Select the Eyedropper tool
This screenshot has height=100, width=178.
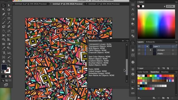click(x=4, y=48)
